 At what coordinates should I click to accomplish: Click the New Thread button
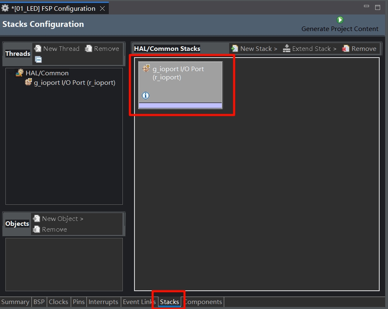pos(57,49)
